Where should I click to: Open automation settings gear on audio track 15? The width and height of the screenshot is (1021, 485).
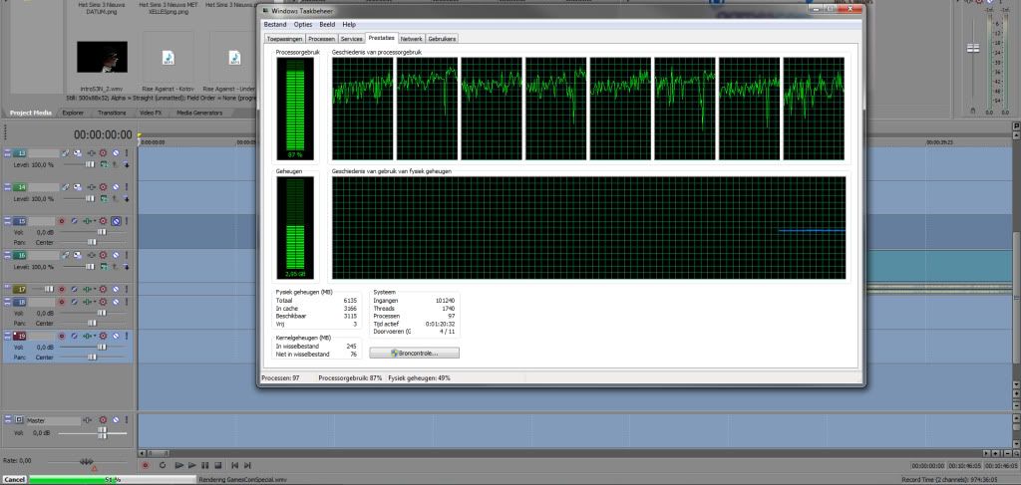103,221
